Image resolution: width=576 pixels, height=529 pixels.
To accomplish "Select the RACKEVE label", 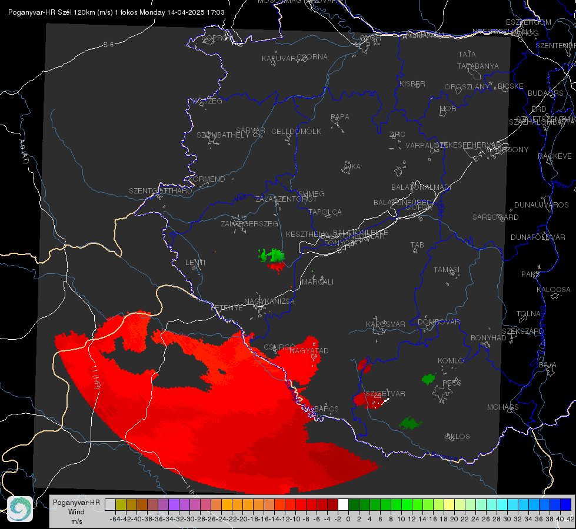I will click(x=555, y=156).
